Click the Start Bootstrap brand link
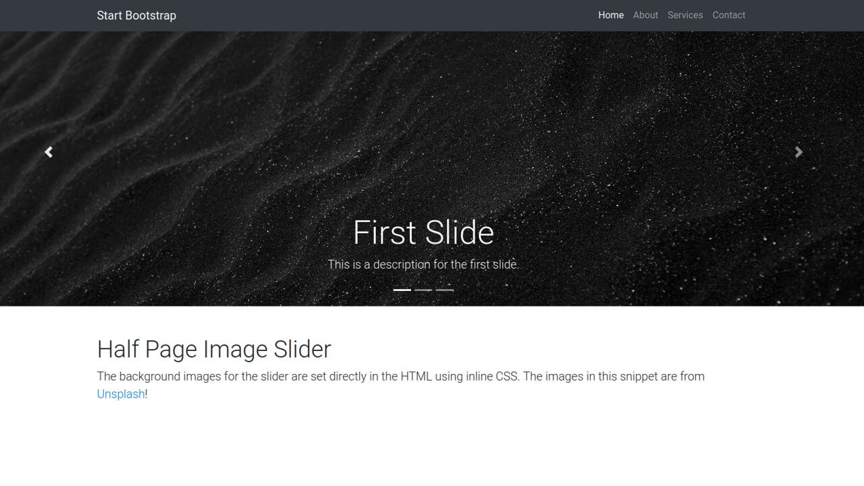The width and height of the screenshot is (864, 486). coord(136,15)
